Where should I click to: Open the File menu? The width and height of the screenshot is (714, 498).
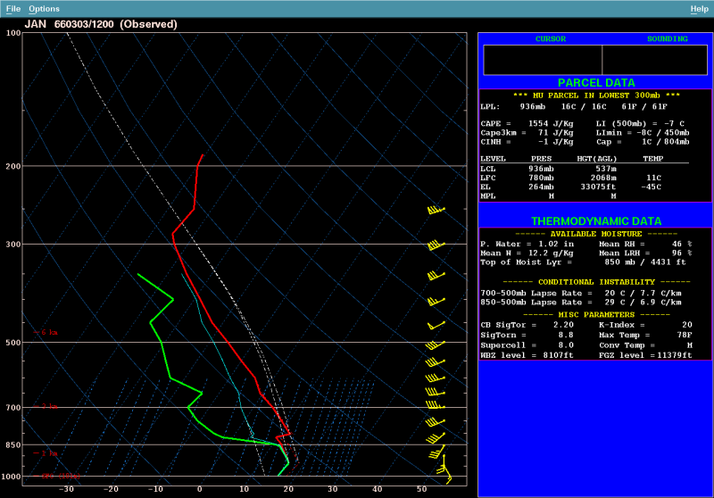tap(13, 9)
